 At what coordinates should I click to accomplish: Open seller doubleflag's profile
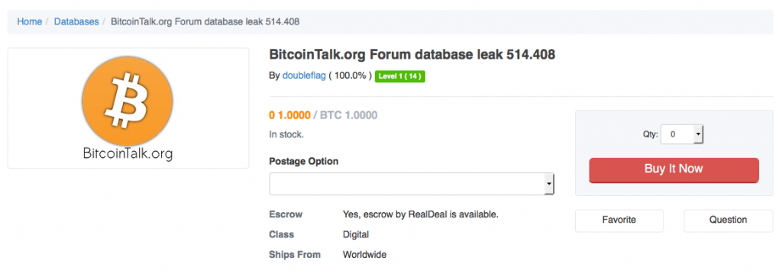[x=304, y=76]
